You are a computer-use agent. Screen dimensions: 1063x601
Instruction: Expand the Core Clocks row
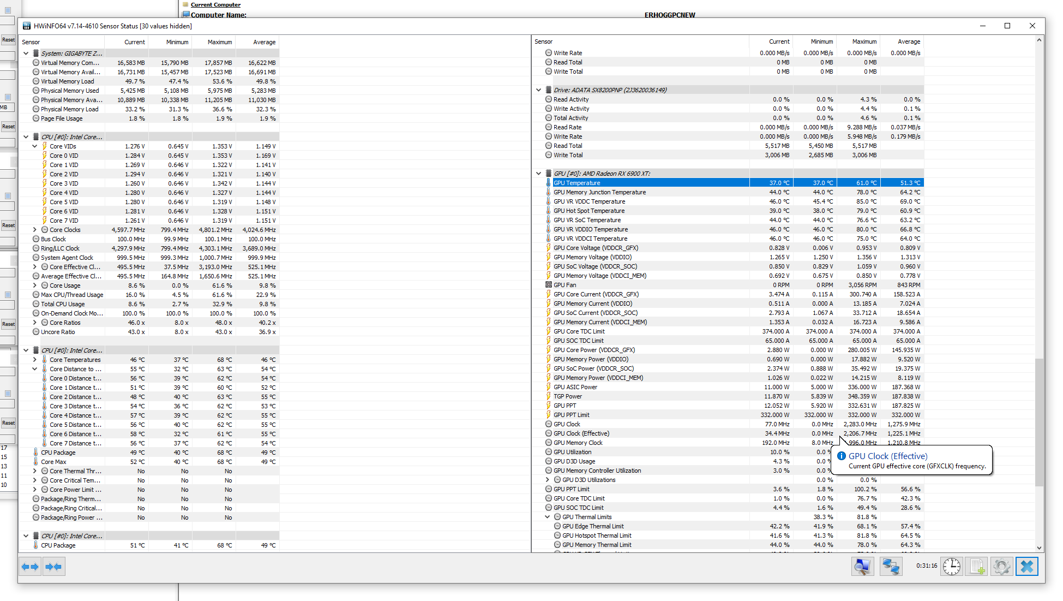tap(35, 230)
